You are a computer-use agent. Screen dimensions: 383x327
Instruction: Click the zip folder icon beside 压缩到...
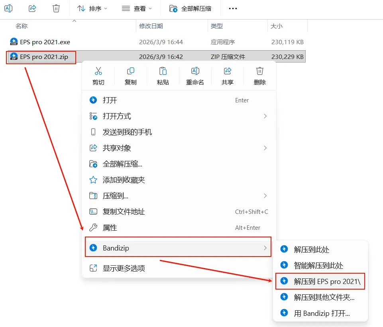click(93, 196)
